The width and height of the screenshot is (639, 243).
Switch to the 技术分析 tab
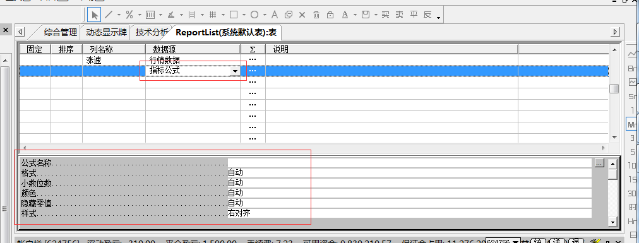pyautogui.click(x=152, y=32)
